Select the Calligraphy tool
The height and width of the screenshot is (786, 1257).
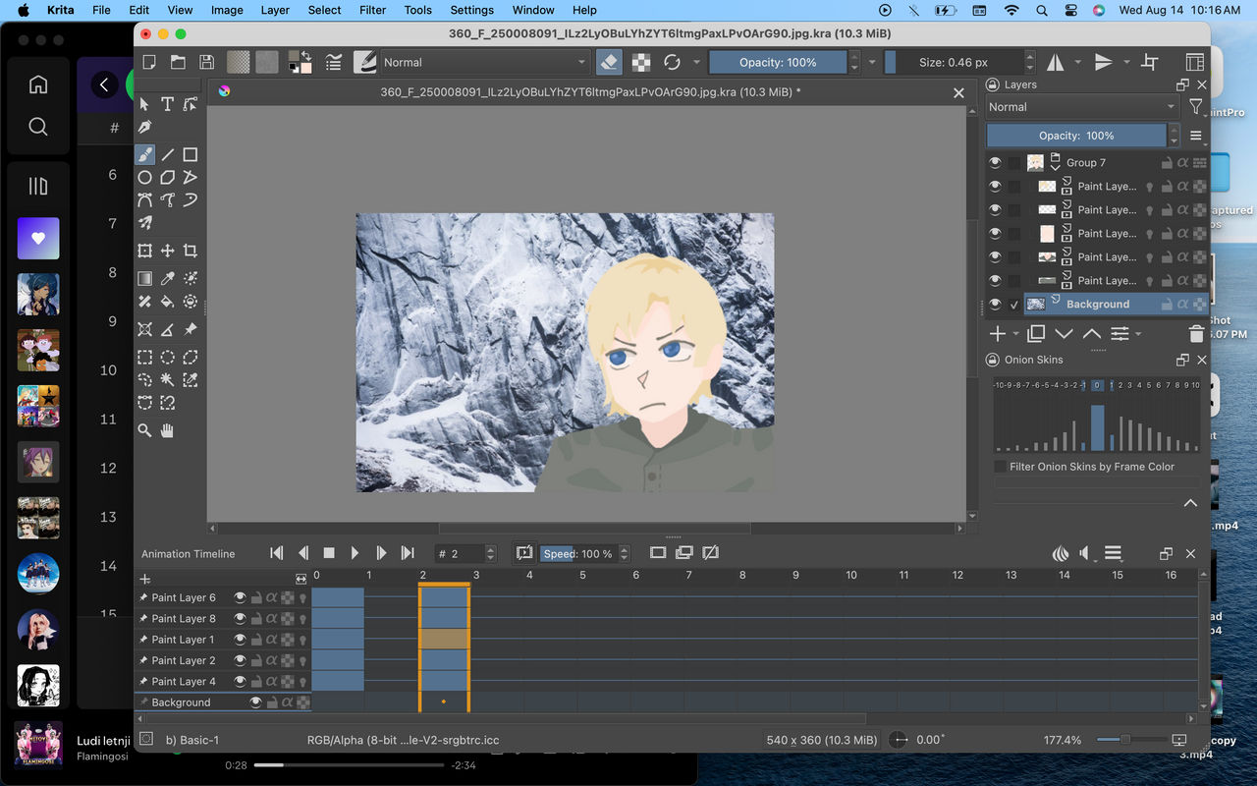(x=144, y=128)
